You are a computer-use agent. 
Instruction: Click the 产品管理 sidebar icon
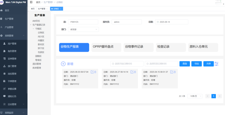pos(1,27)
